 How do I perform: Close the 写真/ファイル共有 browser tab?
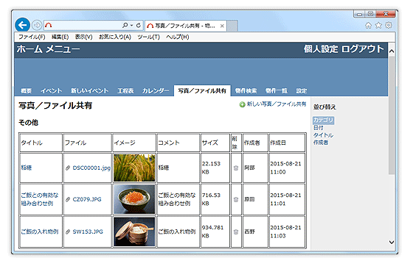tap(222, 26)
